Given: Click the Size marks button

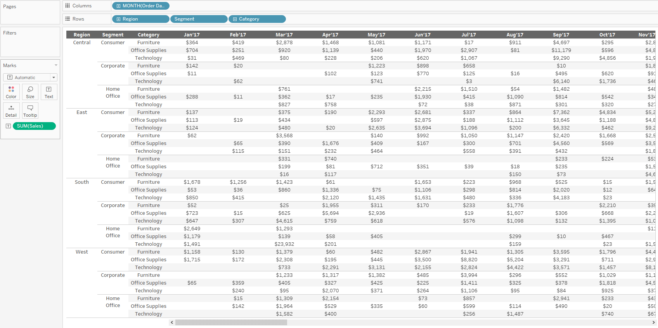Looking at the screenshot, I should point(30,92).
